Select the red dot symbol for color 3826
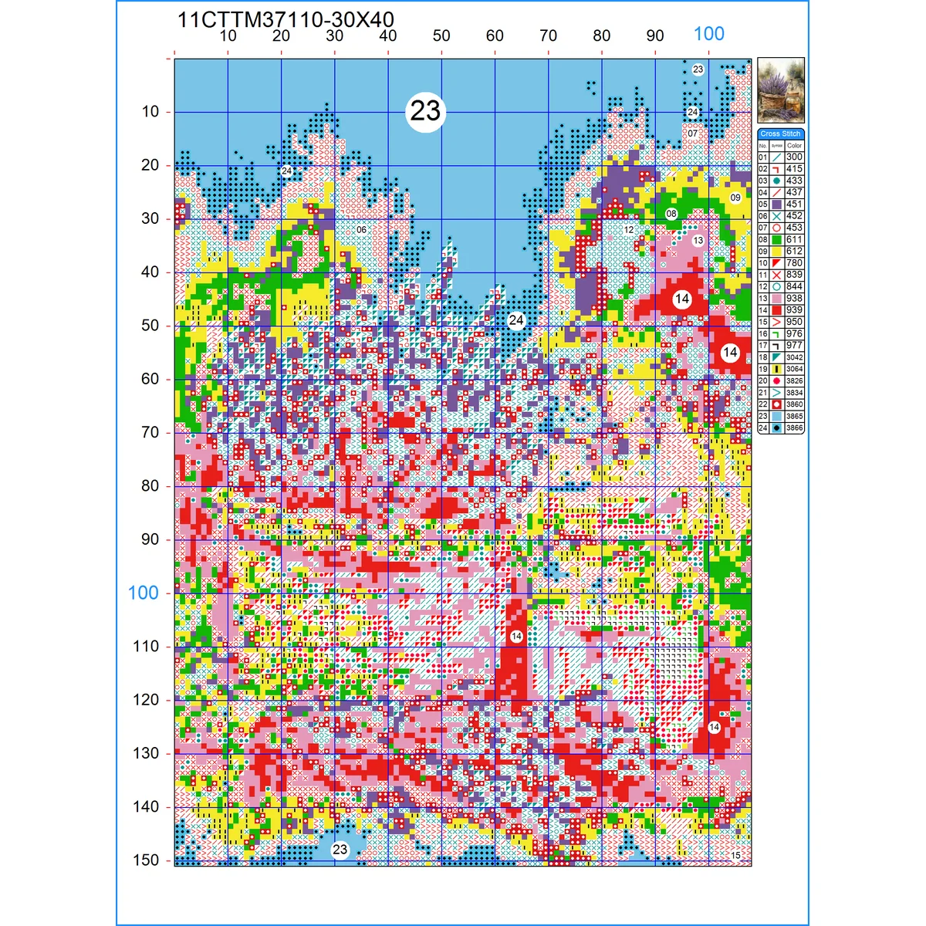Screen dimensions: 926x926 (776, 381)
